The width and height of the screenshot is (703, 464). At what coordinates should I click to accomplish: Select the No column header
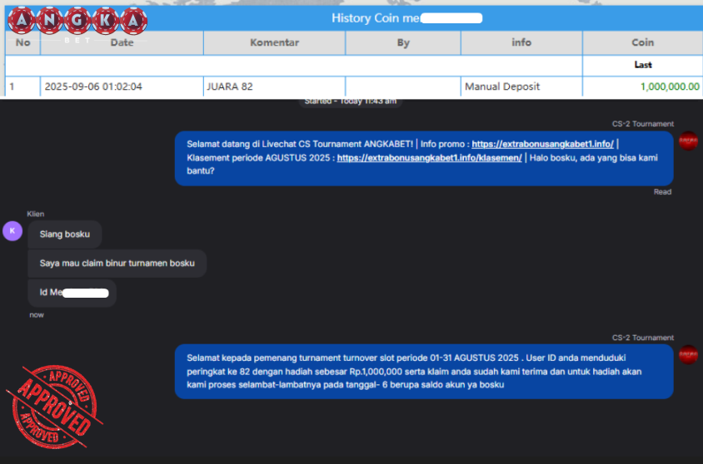coord(22,42)
